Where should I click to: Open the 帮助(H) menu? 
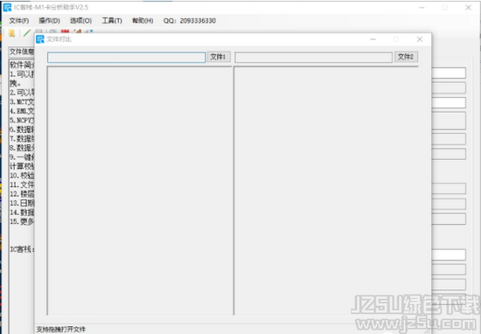coord(143,21)
